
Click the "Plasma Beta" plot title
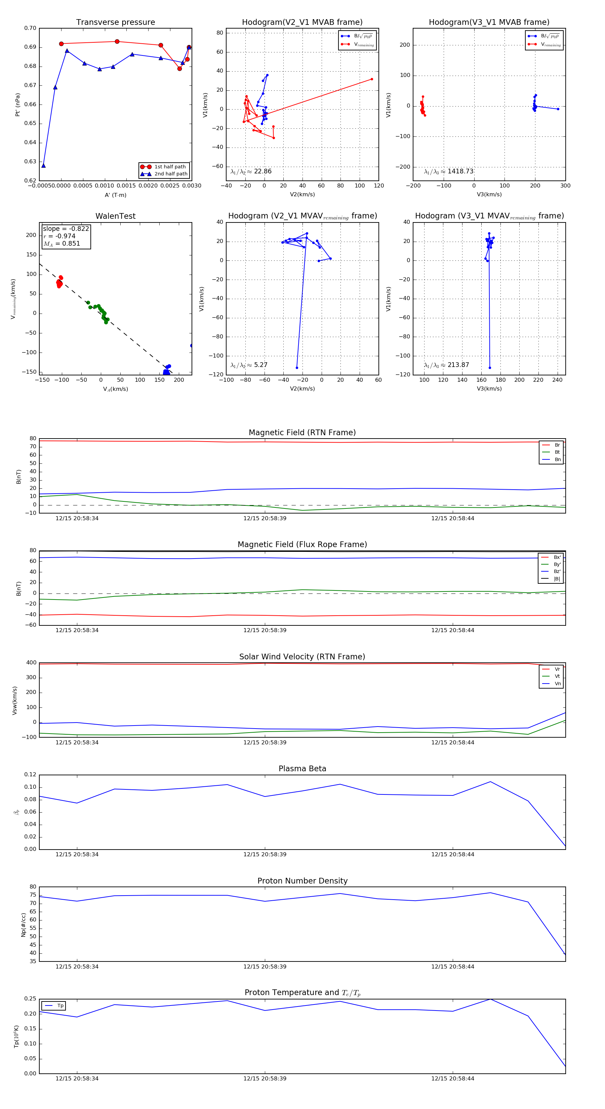click(302, 769)
